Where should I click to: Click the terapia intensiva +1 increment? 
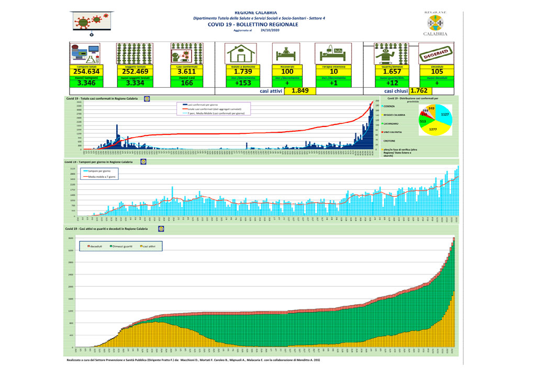point(333,83)
